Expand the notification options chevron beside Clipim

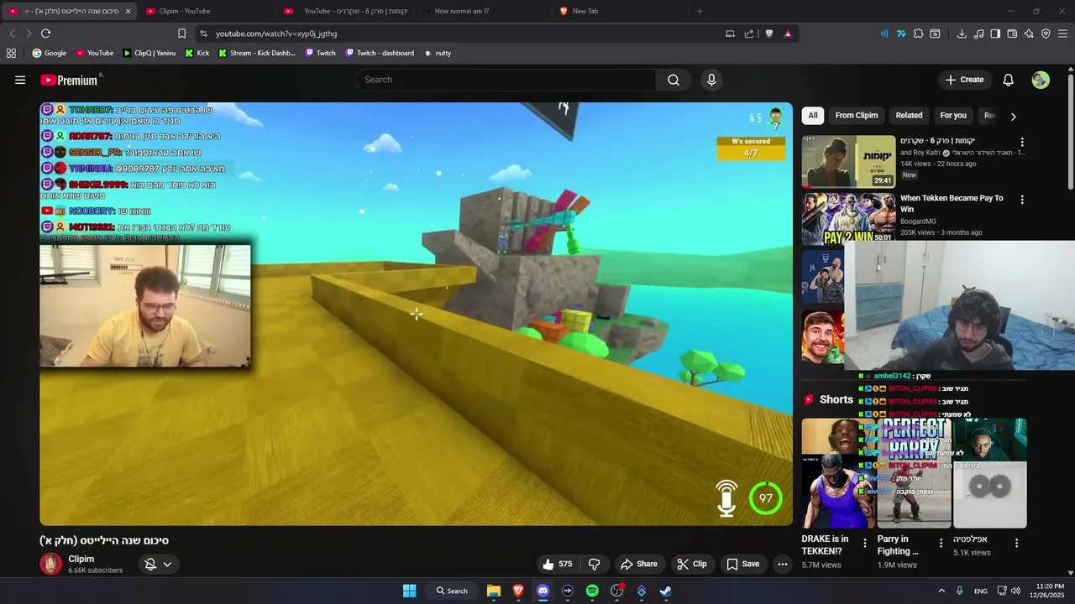[167, 565]
